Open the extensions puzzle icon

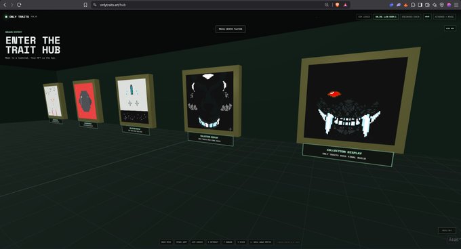tap(413, 5)
